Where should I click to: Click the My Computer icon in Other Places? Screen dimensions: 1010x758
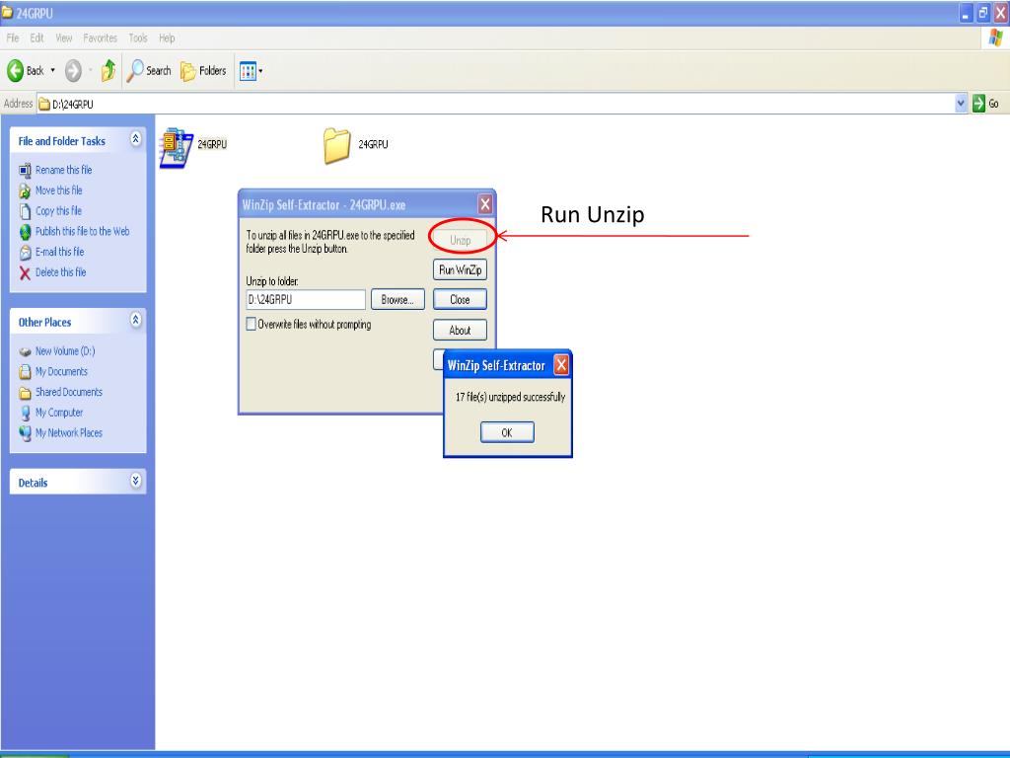pos(25,414)
